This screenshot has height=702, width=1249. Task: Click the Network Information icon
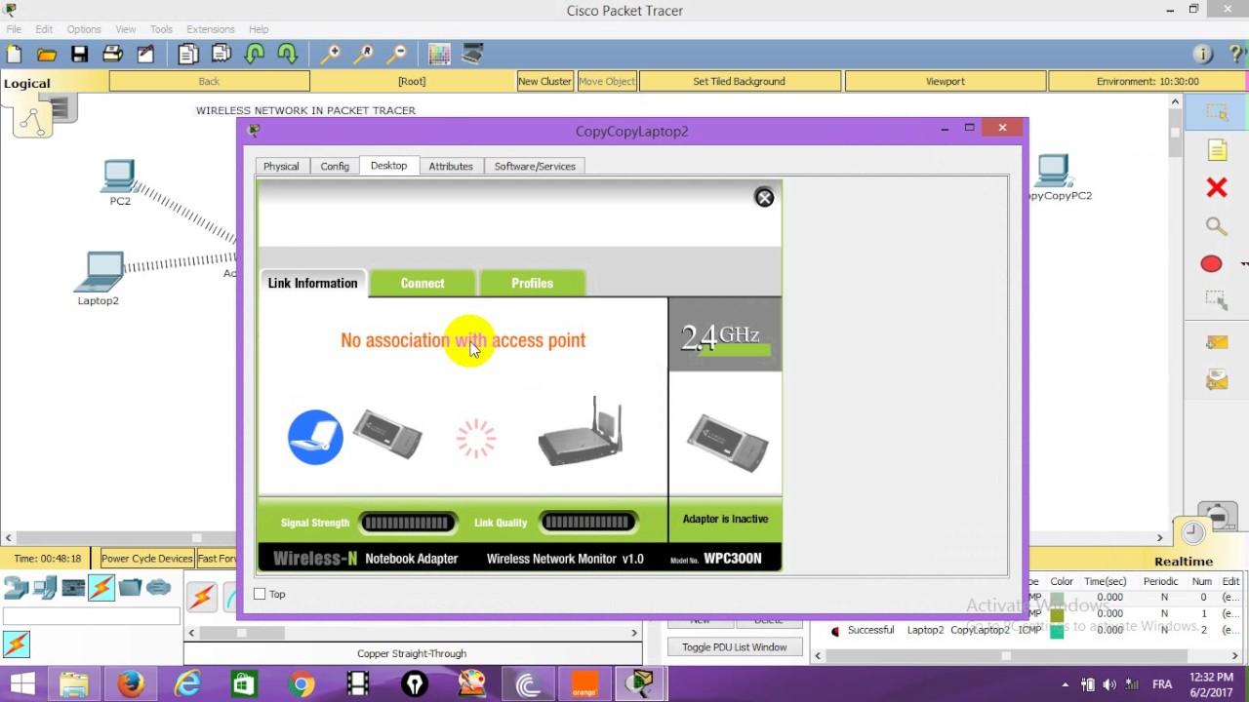1203,55
